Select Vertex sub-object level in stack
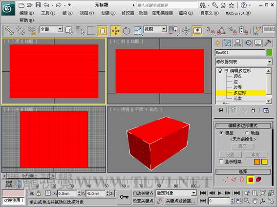This screenshot has width=277, height=207. pos(237,76)
